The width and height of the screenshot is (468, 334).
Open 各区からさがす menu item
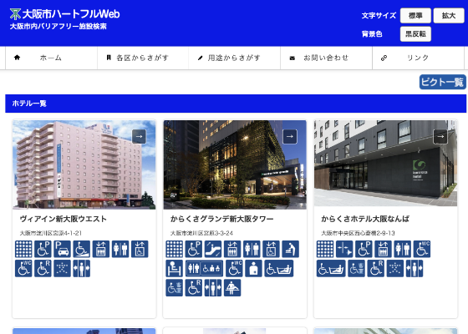coord(143,58)
